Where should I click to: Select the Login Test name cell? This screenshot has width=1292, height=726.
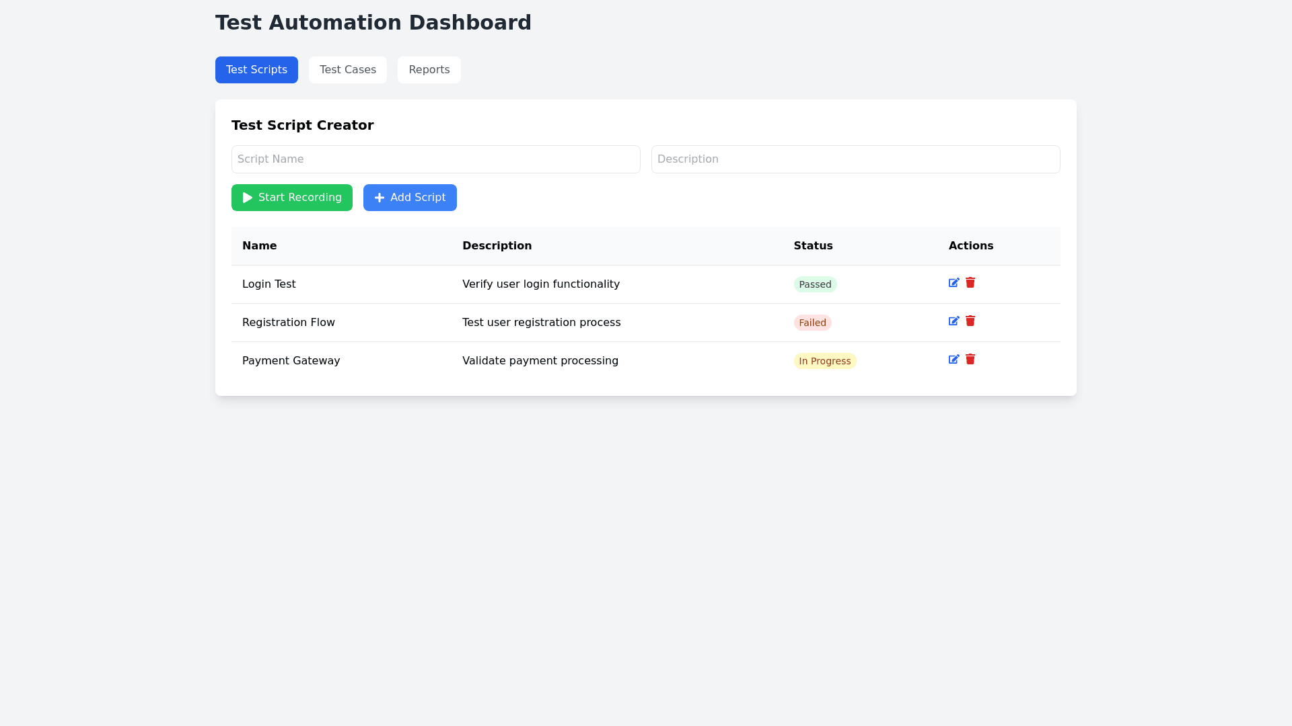point(269,284)
